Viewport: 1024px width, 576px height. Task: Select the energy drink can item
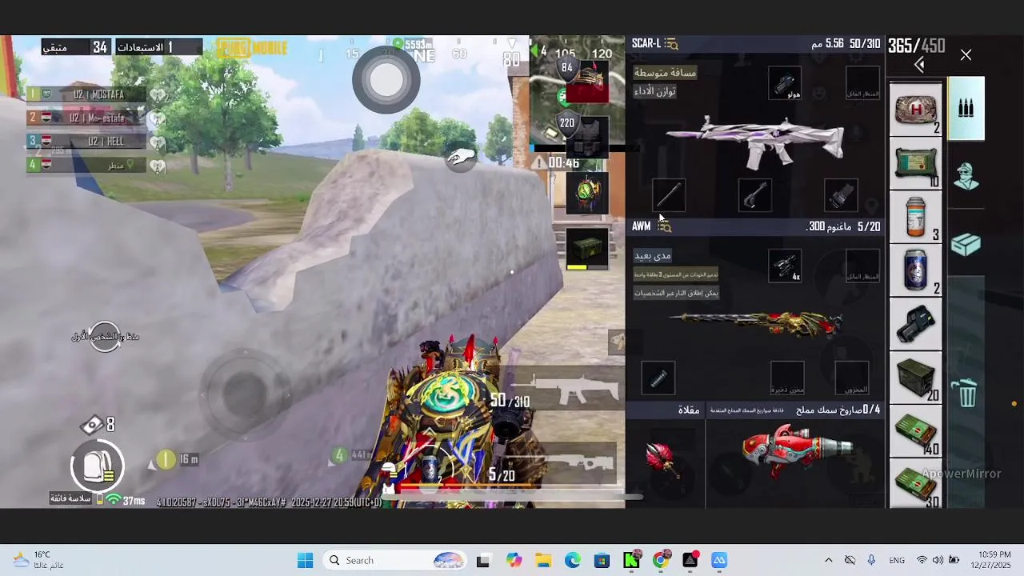(x=916, y=270)
